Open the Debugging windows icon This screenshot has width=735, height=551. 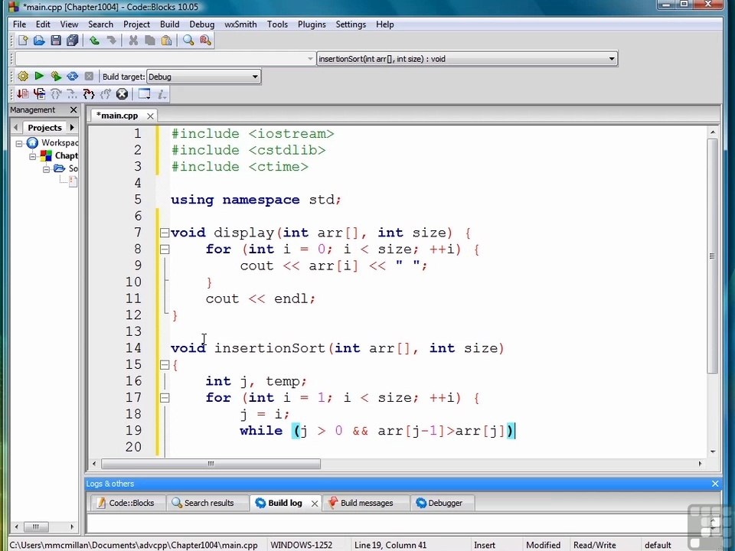point(145,94)
